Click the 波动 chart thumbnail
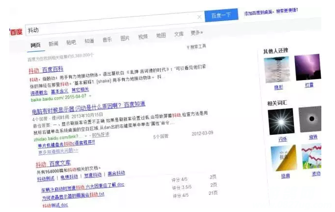The height and width of the screenshot is (212, 335). (312, 156)
